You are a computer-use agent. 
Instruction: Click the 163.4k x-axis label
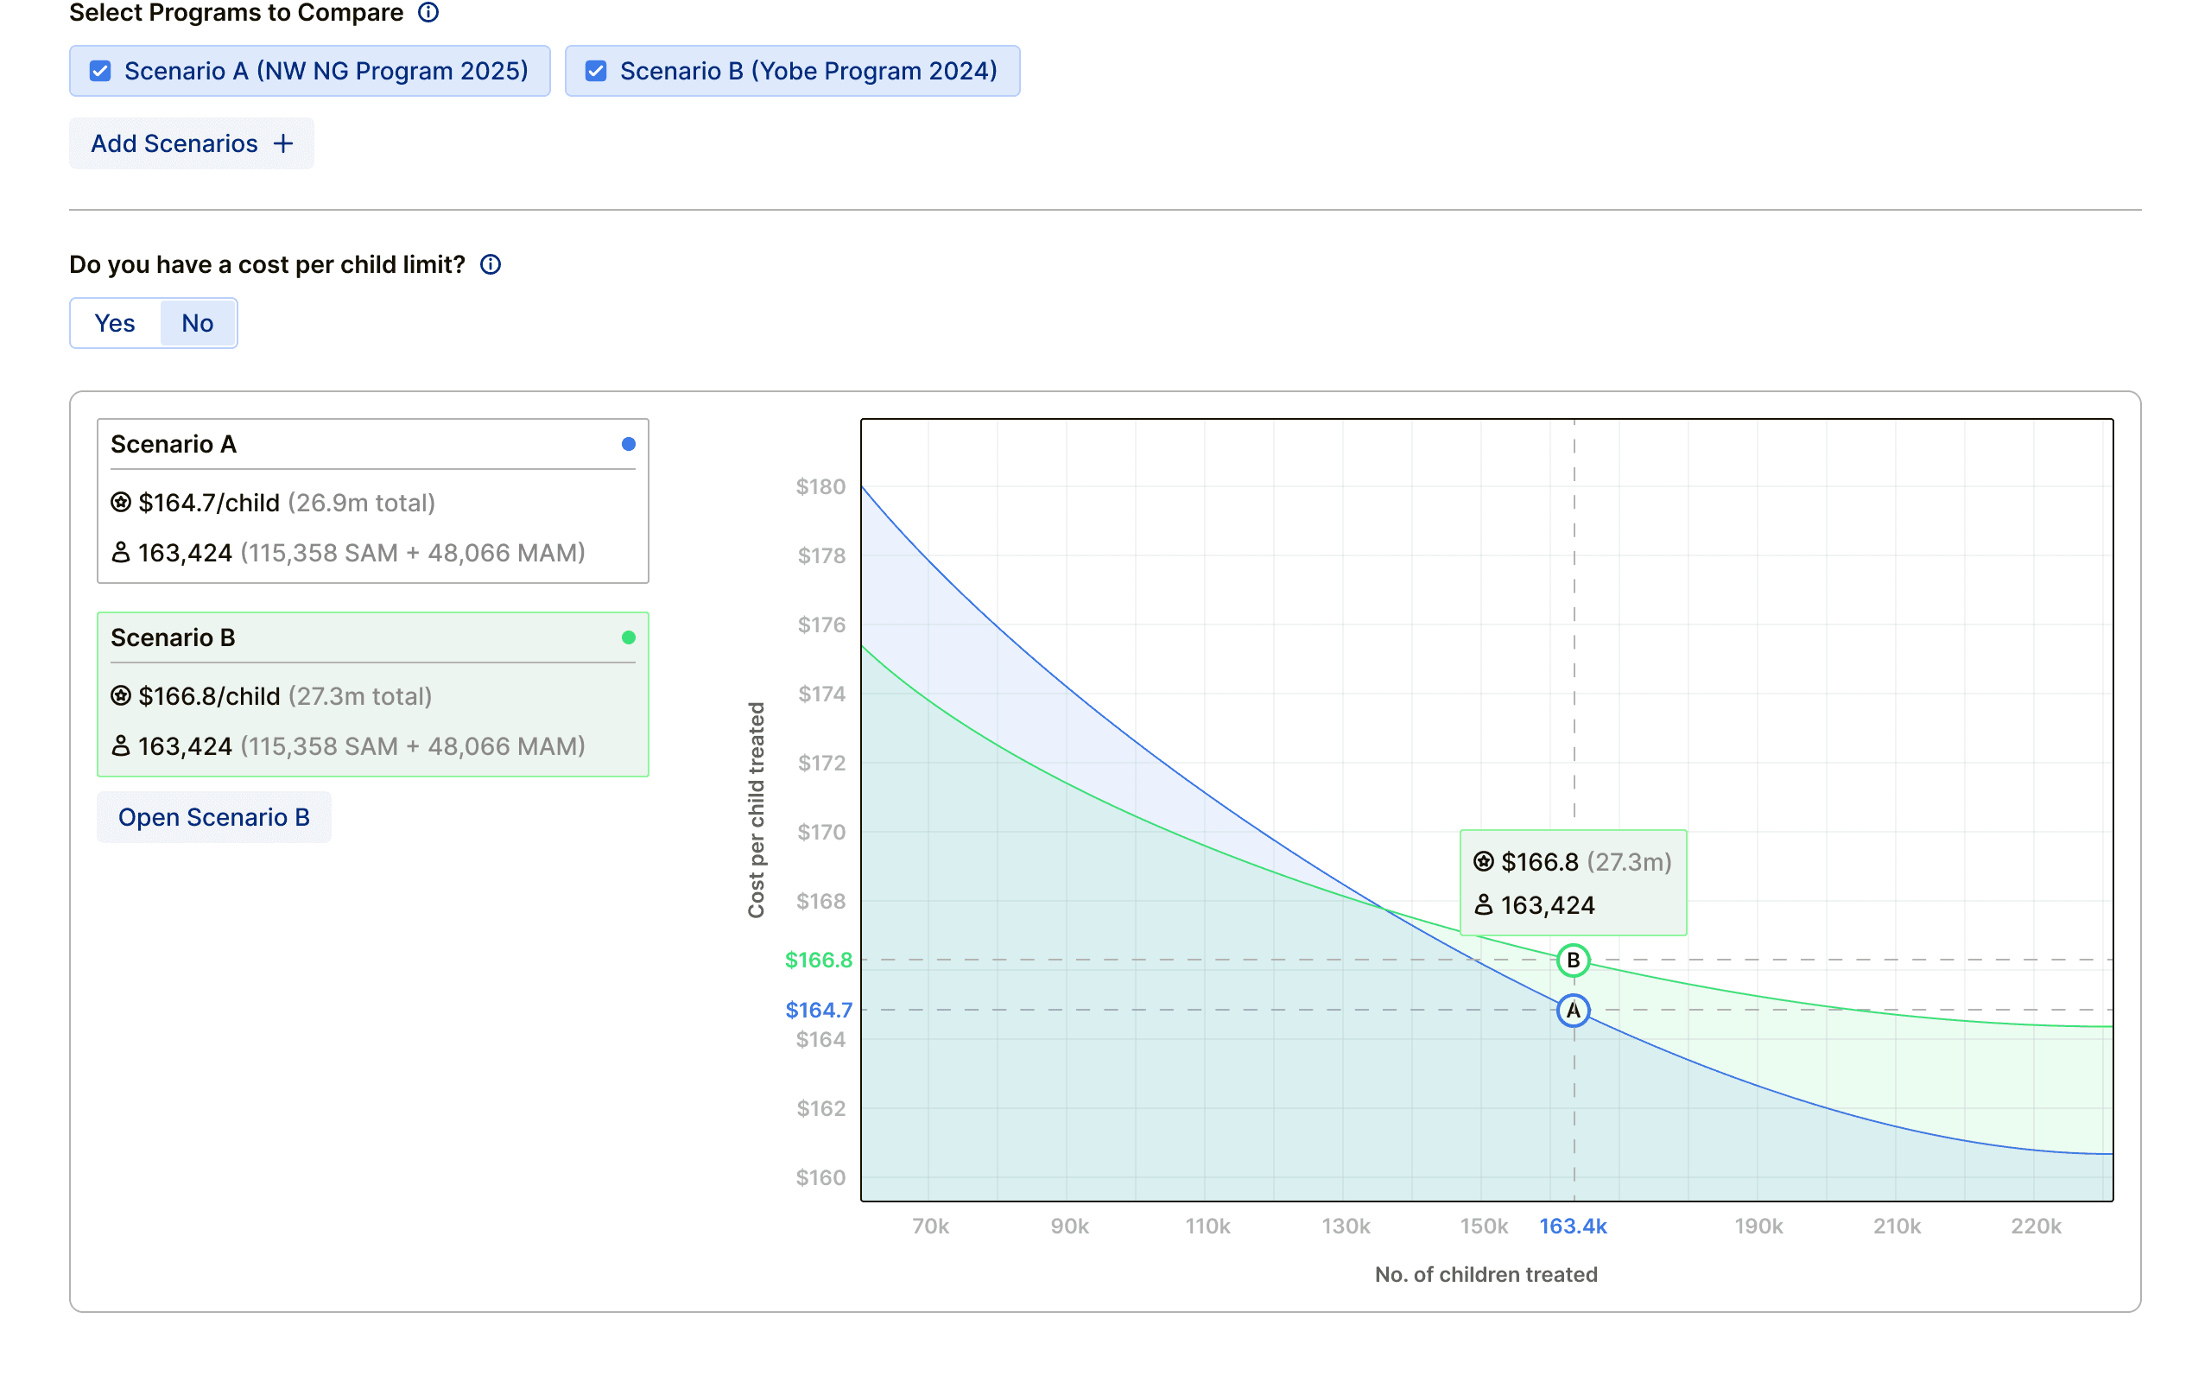[1573, 1226]
